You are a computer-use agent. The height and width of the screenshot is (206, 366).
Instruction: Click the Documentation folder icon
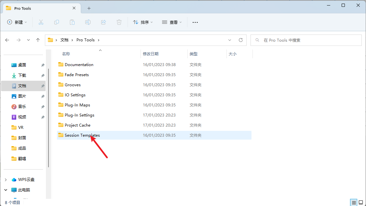(61, 64)
